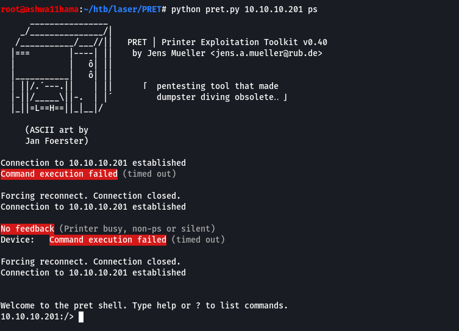The image size is (459, 331).
Task: Click the 'Welcome to the pret shell' line
Action: (x=144, y=305)
